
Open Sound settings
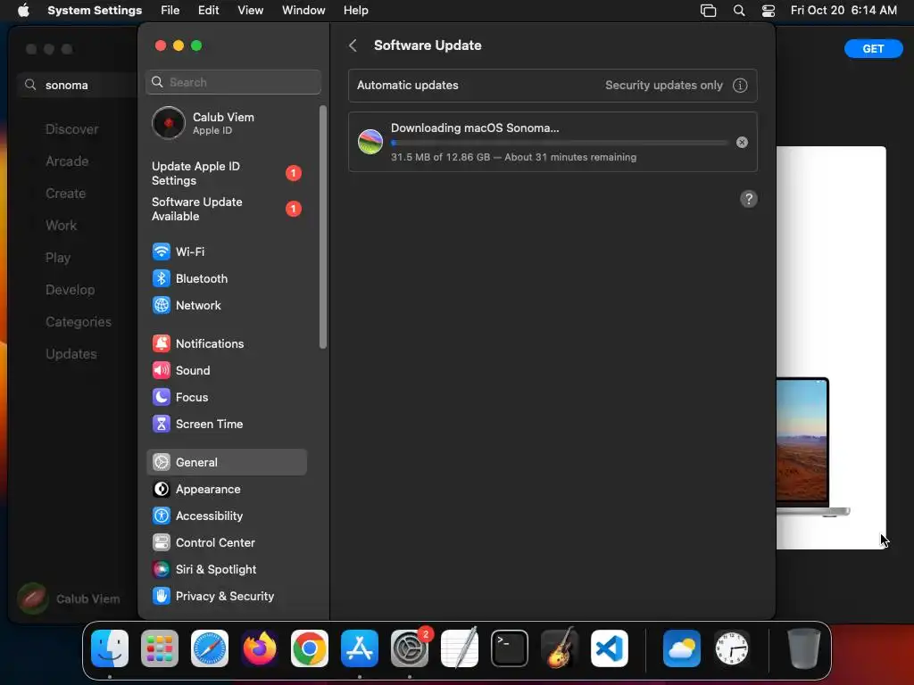click(x=226, y=370)
